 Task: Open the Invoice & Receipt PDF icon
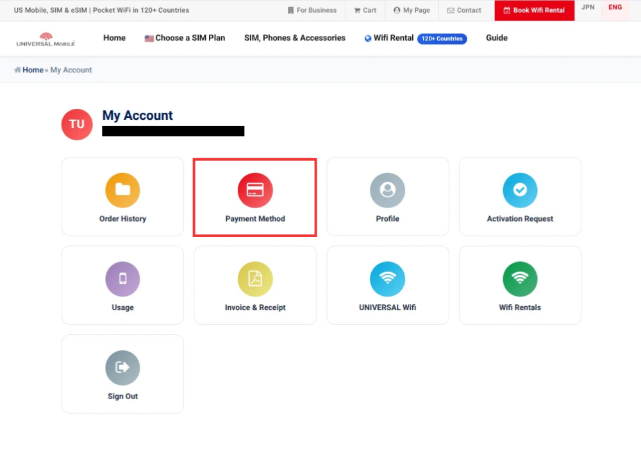[255, 279]
